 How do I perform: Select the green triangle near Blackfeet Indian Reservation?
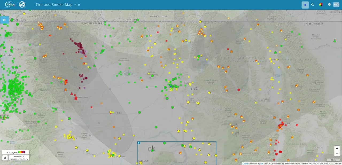point(335,41)
